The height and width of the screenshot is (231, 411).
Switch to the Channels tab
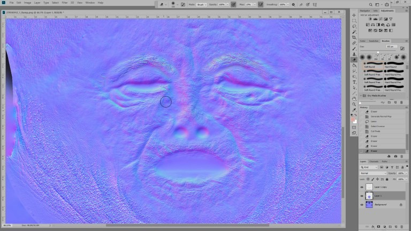click(x=374, y=161)
